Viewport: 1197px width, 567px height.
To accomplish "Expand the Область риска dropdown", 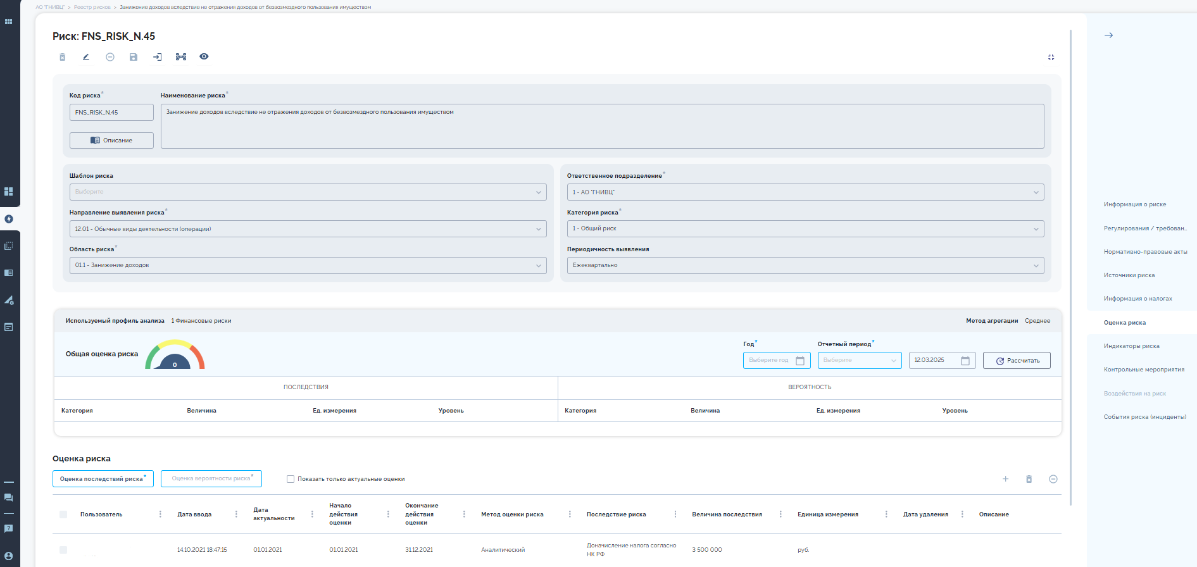I will tap(308, 265).
